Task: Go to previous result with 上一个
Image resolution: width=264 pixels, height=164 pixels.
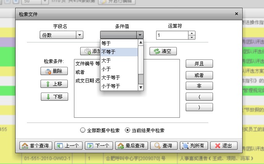Action: tap(69, 145)
